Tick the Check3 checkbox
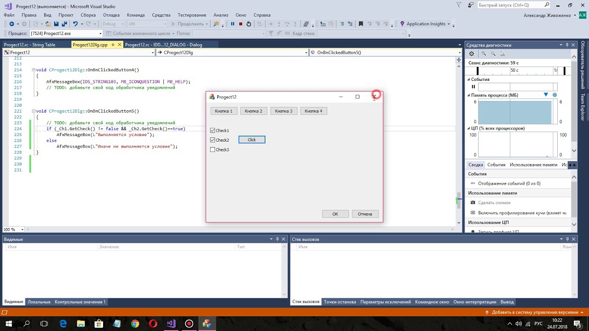589x331 pixels. (213, 149)
